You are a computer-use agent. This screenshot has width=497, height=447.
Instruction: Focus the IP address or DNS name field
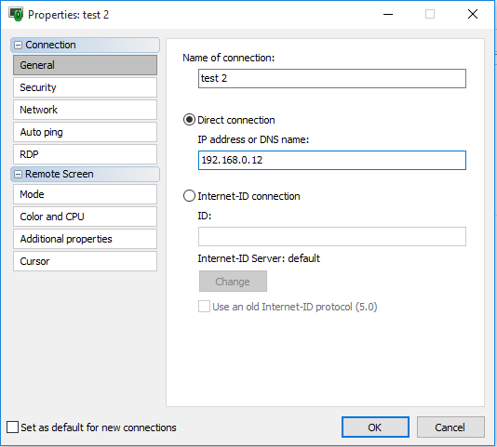pos(332,160)
